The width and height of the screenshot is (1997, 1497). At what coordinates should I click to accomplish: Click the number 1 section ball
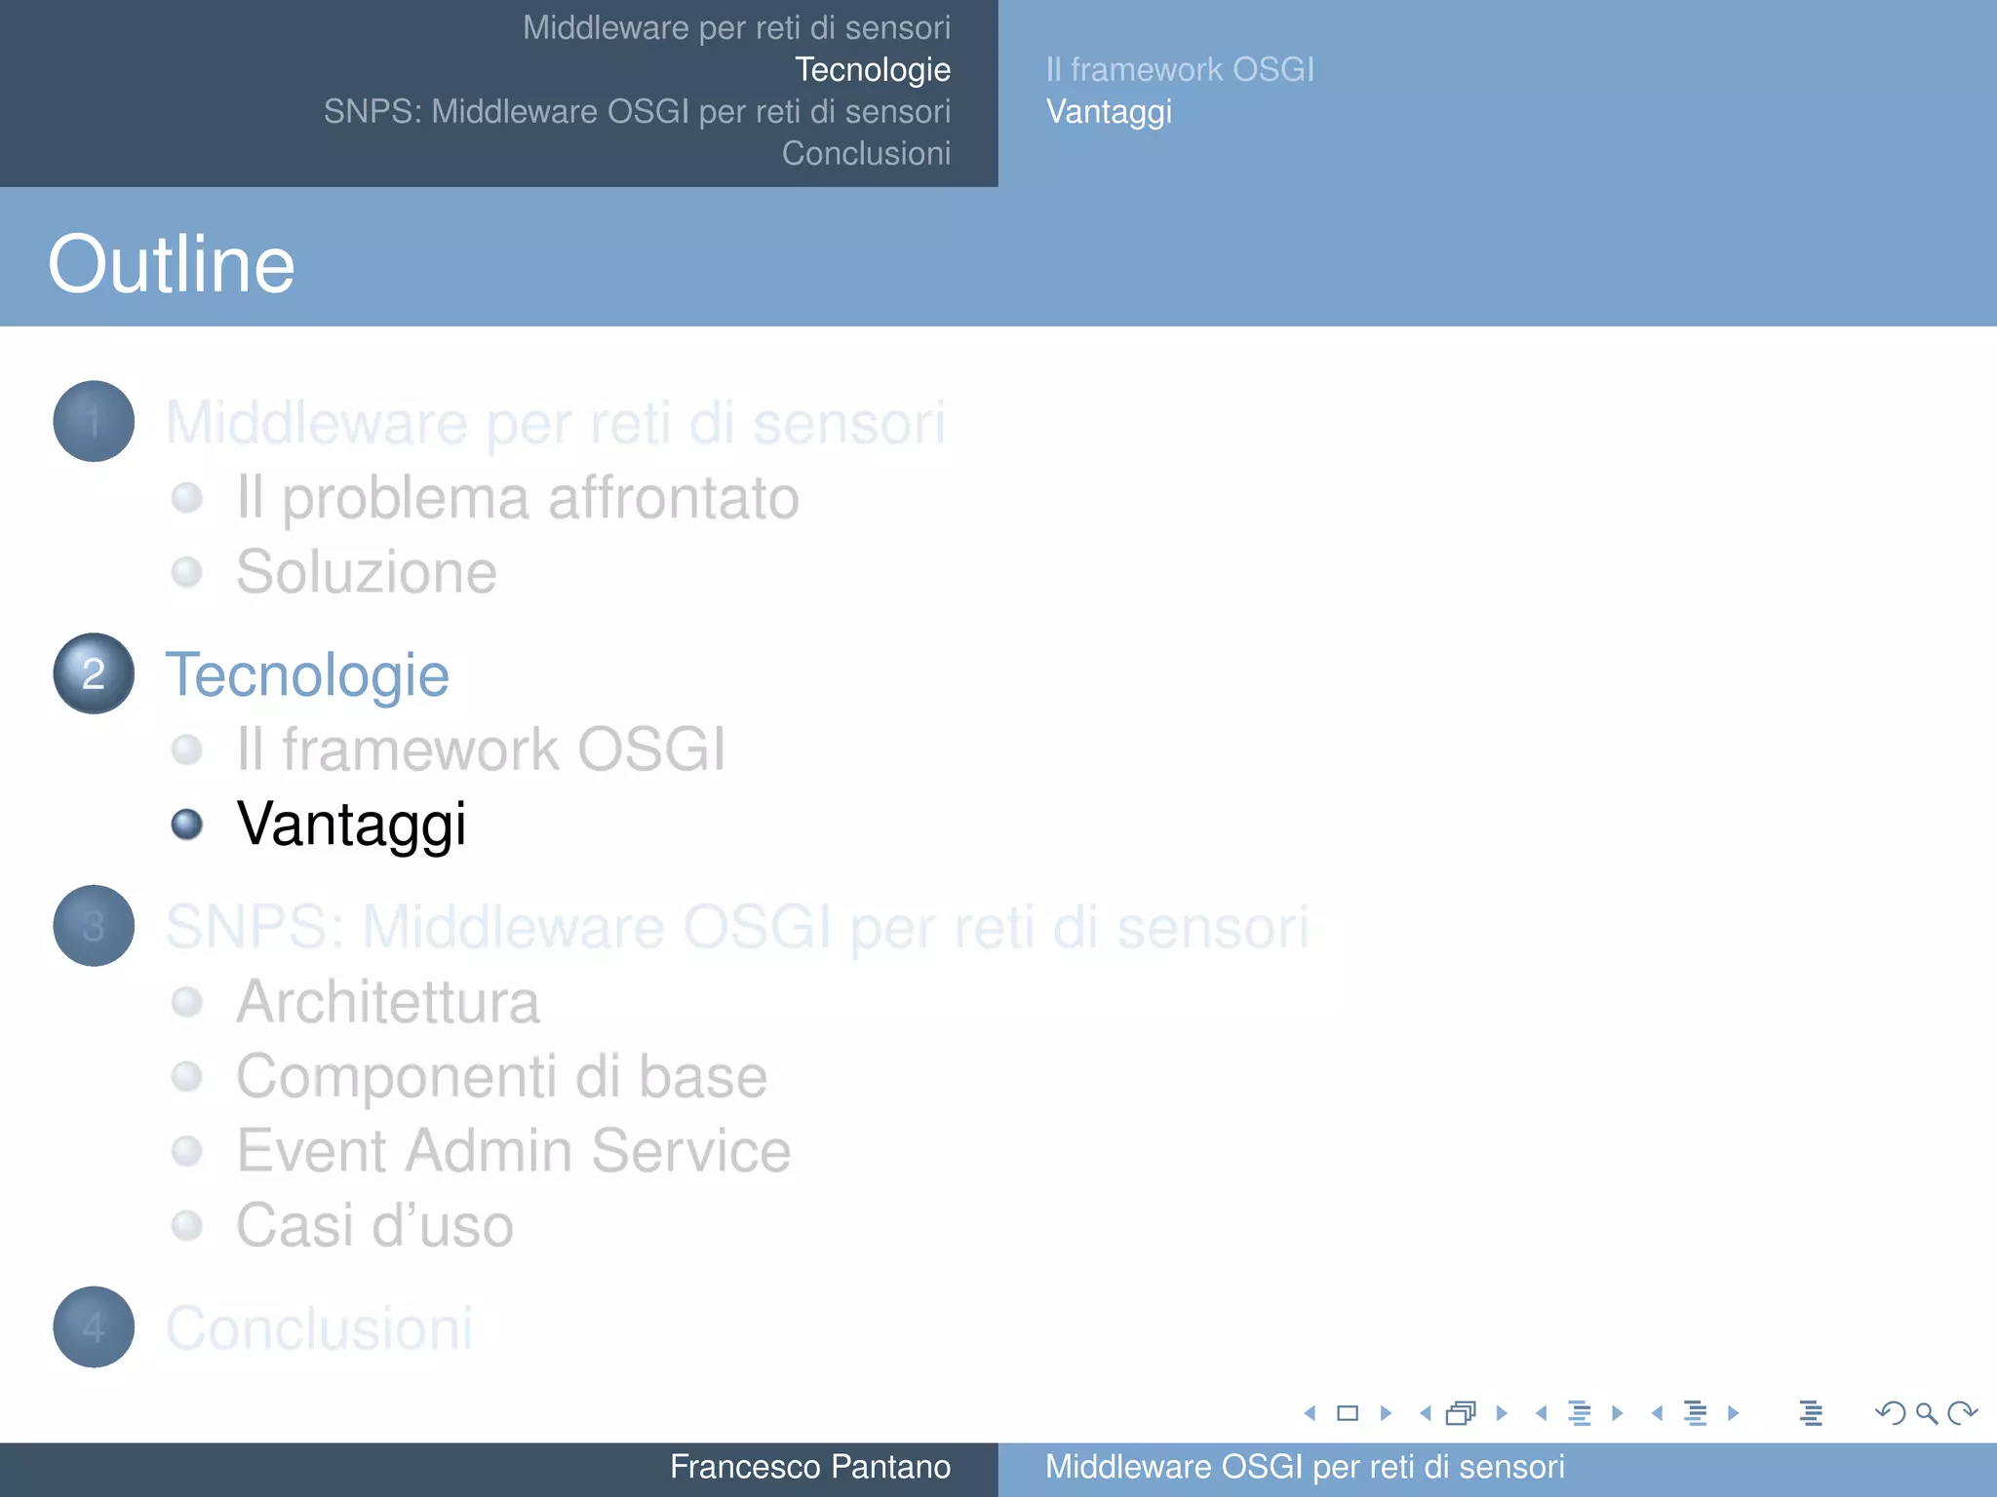pyautogui.click(x=94, y=421)
